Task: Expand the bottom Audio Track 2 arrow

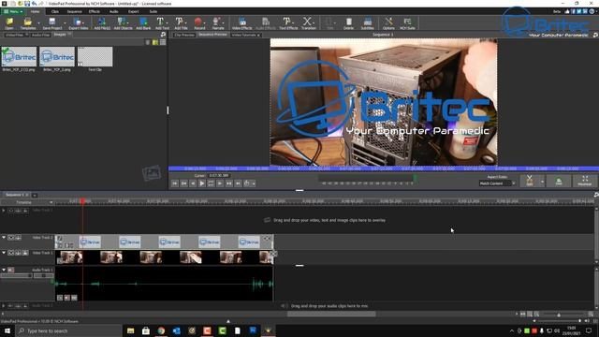Action: pos(4,306)
